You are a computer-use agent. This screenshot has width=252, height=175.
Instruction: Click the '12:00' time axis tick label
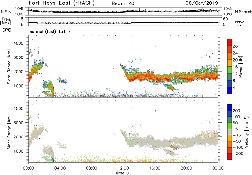coord(123,168)
